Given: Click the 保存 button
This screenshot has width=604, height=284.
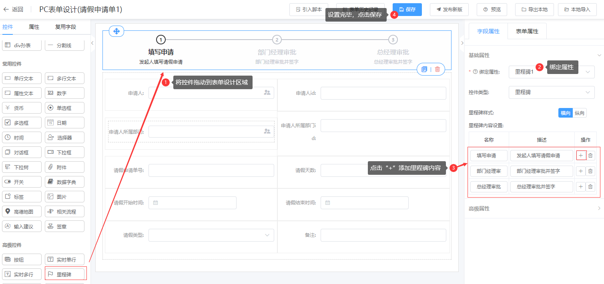Looking at the screenshot, I should coord(407,10).
